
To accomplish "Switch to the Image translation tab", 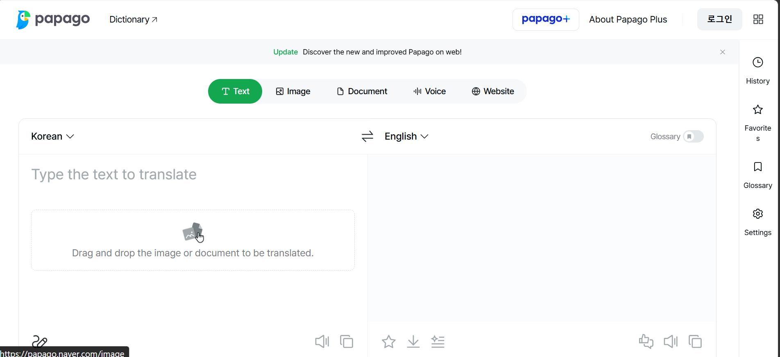I will tap(293, 91).
